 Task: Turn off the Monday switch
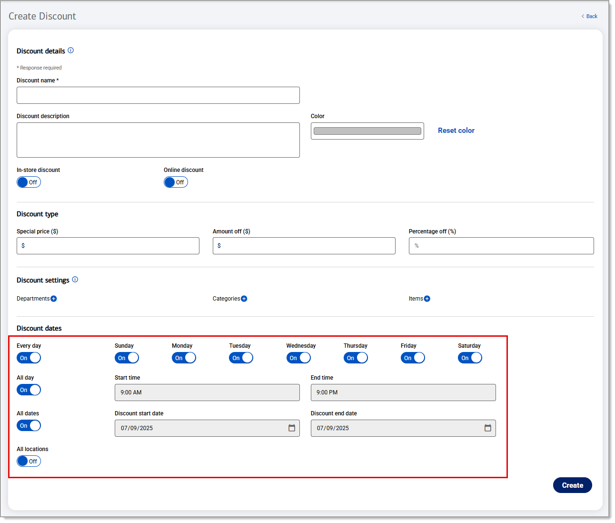[184, 358]
